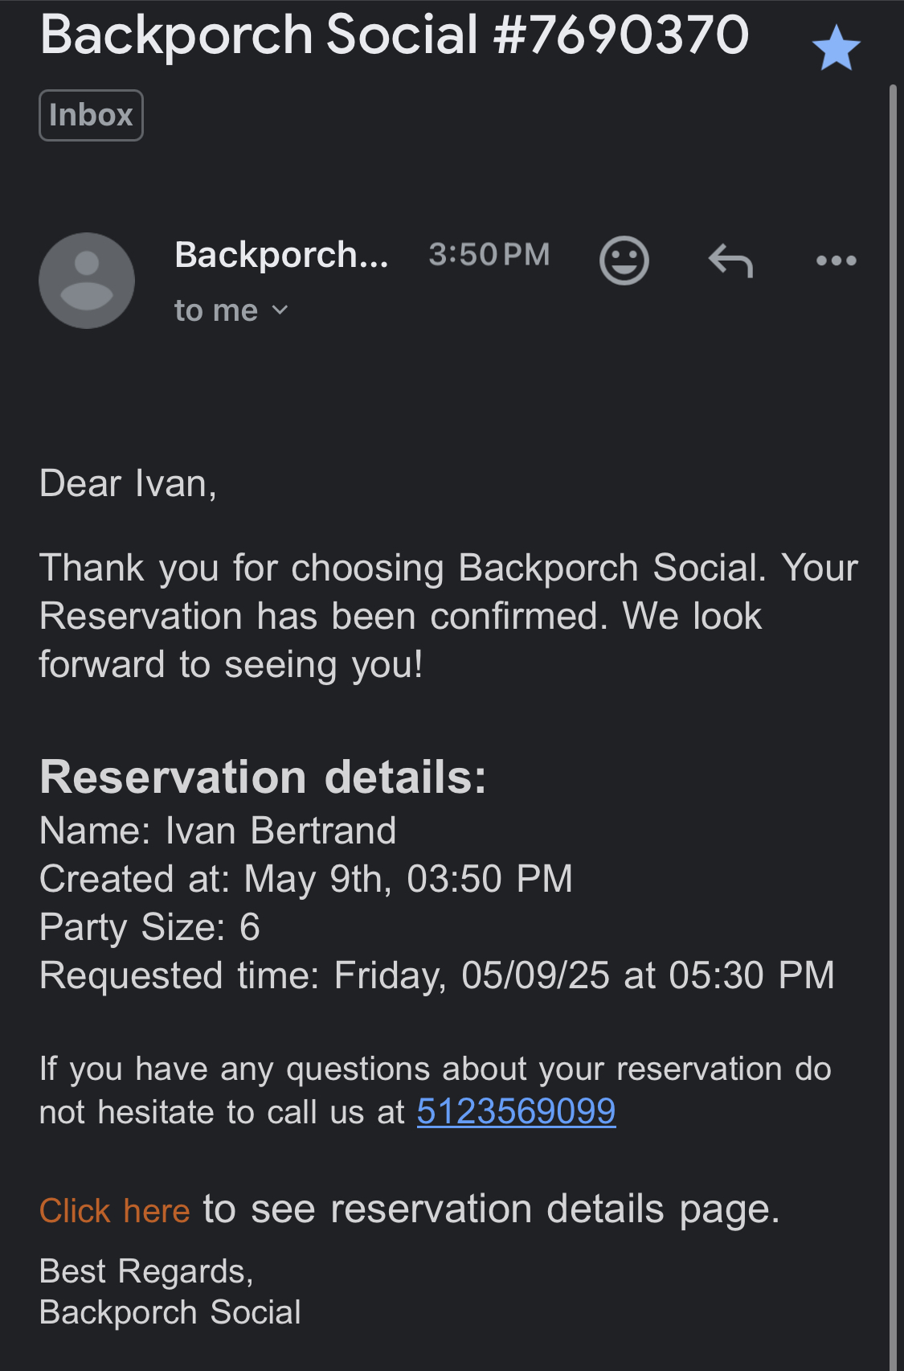Screen dimensions: 904x1371
Task: Tap the "Best Regards" signature text
Action: [x=146, y=1271]
